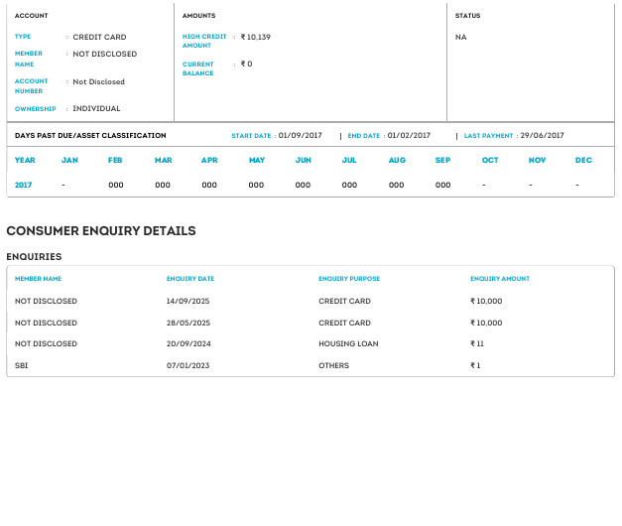Select the AUG 2017 value 000
This screenshot has width=622, height=526.
tap(396, 185)
